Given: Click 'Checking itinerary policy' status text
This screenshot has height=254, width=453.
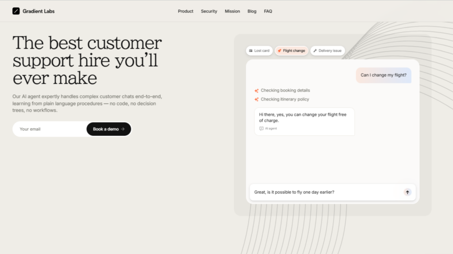Looking at the screenshot, I should (285, 99).
